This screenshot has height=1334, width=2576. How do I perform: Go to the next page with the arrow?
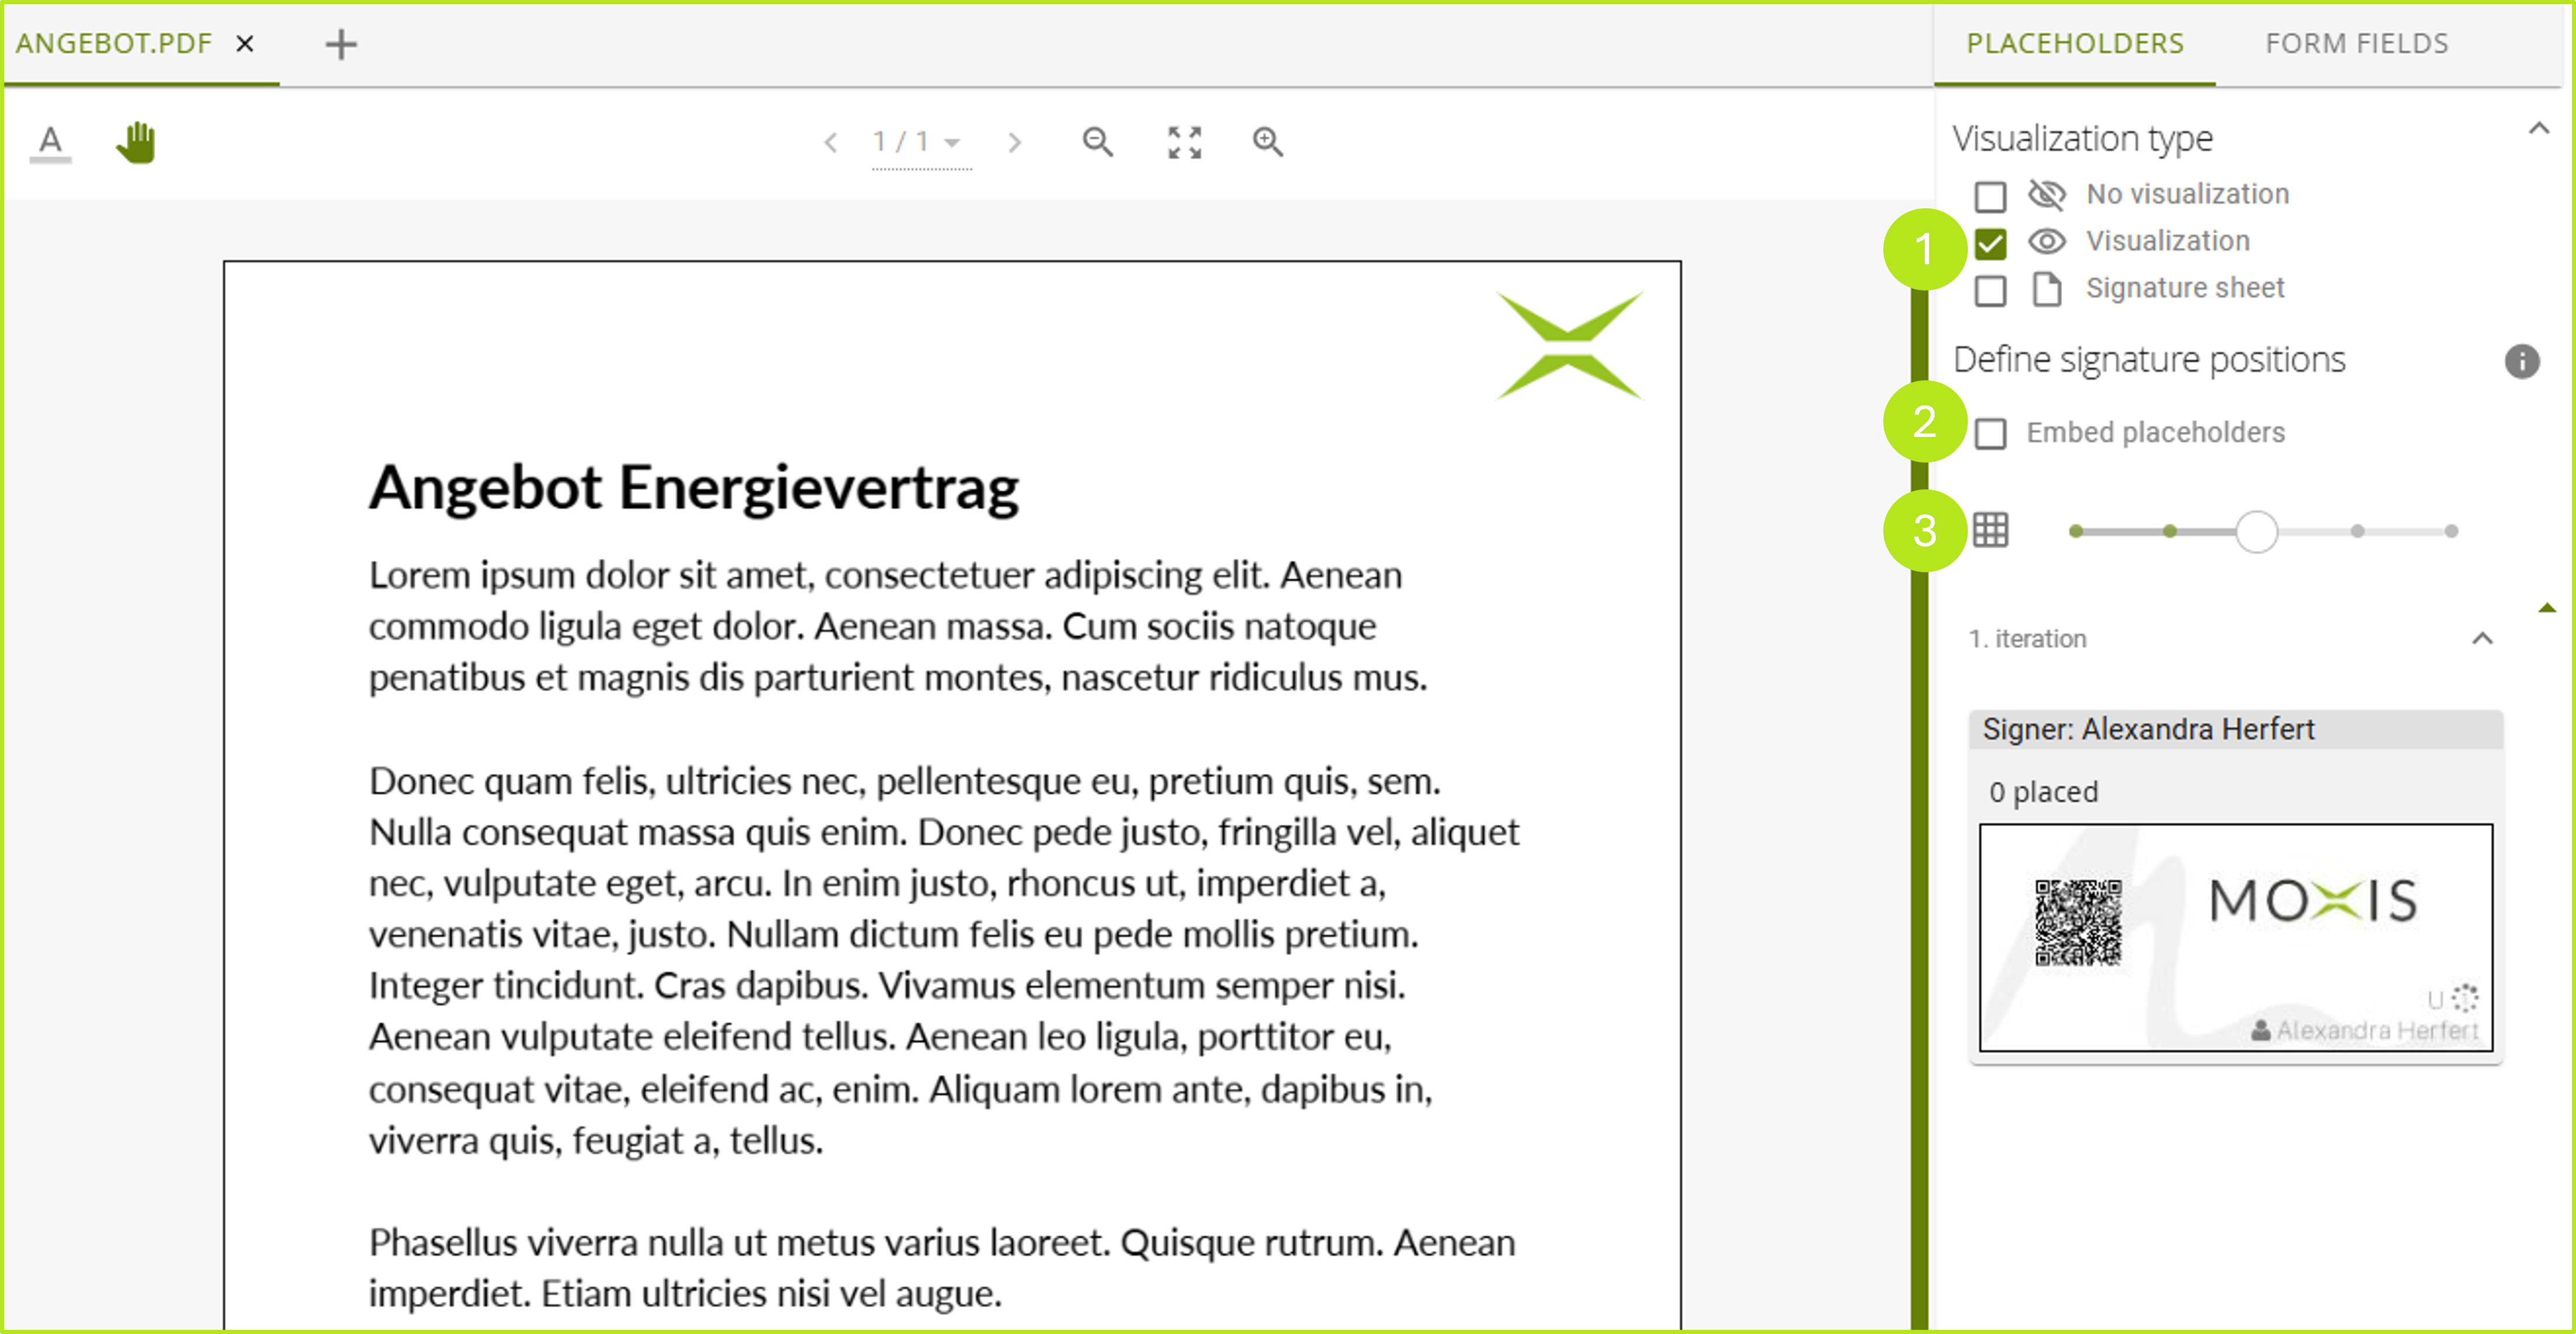point(1015,142)
